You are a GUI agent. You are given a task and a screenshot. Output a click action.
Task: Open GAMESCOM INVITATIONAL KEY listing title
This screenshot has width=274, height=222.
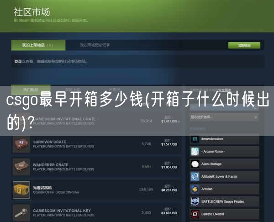pos(62,211)
